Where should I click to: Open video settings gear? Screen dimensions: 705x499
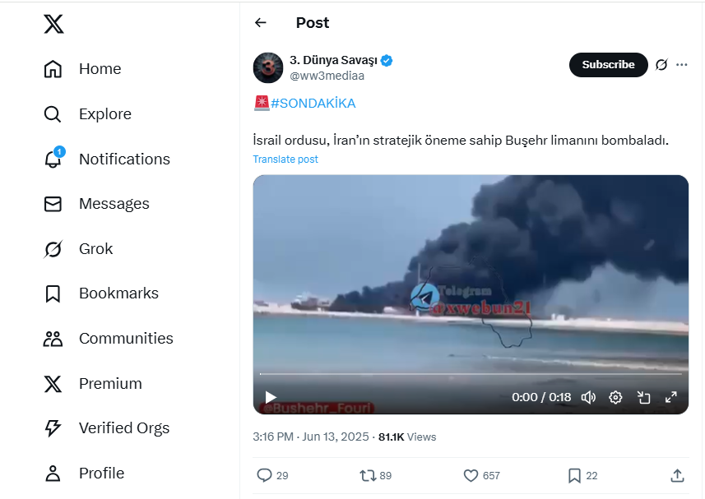[615, 398]
